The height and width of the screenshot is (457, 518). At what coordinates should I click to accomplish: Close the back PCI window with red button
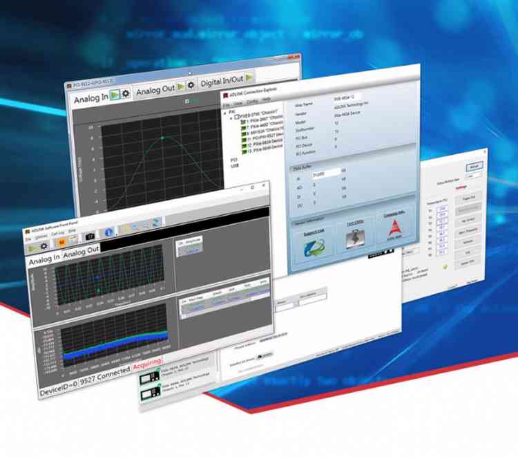point(293,57)
